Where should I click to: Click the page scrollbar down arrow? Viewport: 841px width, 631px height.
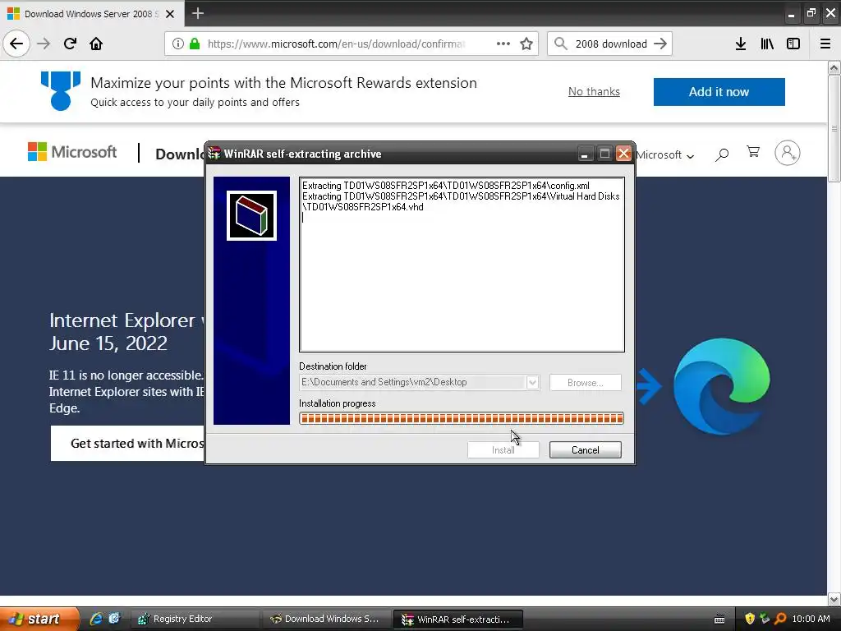[x=834, y=599]
